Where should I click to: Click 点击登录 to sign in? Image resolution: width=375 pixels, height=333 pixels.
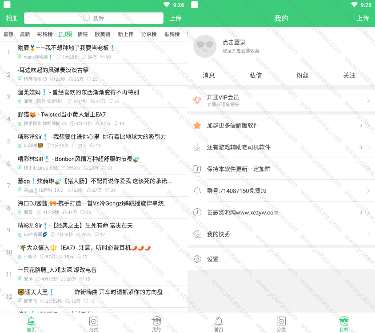(x=234, y=43)
